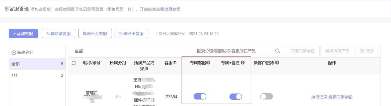Select the 111 group in sidebar
This screenshot has height=106, width=391.
(x=37, y=75)
